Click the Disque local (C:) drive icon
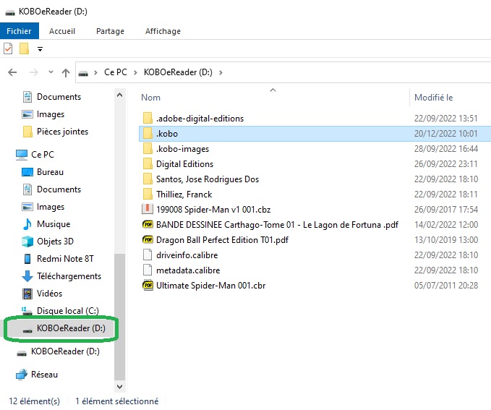This screenshot has width=491, height=410. tap(27, 311)
